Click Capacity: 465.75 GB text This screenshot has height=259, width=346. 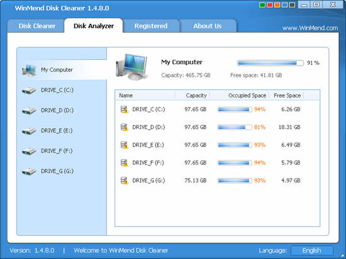(x=186, y=75)
